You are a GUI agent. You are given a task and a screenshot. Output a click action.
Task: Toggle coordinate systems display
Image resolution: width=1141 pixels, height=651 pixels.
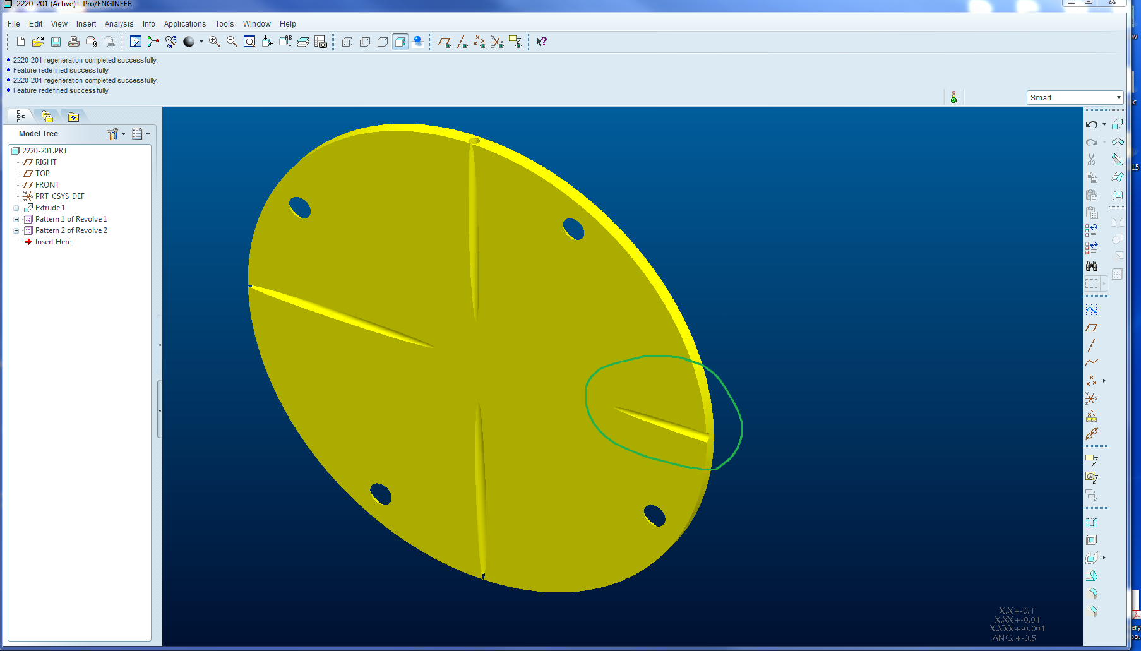tap(498, 42)
